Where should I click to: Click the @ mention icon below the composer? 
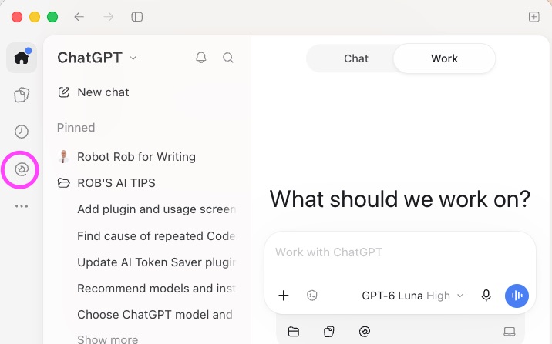point(365,332)
